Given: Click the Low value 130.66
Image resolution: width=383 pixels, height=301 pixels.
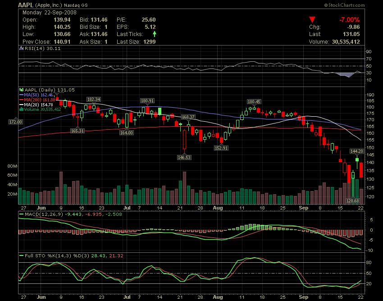Looking at the screenshot, I should pos(62,34).
